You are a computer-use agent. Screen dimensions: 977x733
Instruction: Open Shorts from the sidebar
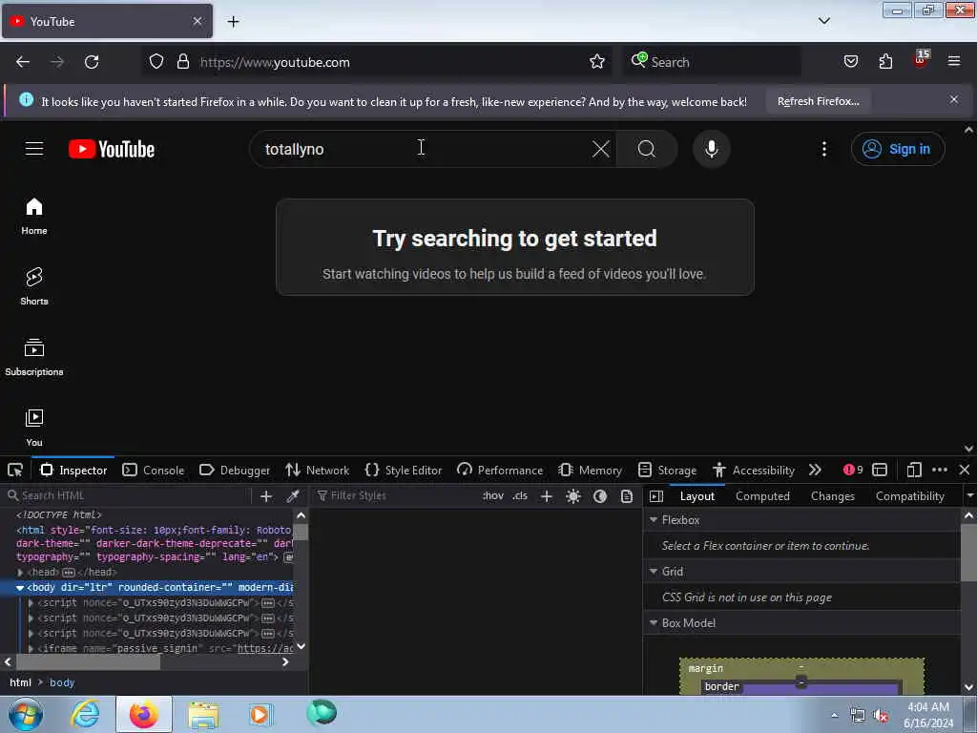[x=34, y=286]
